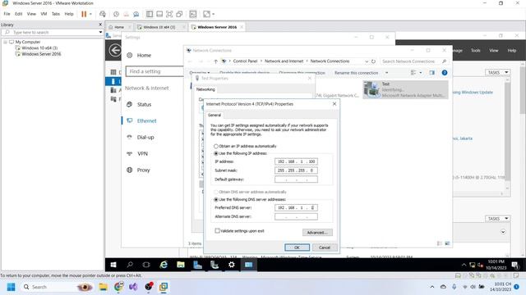The image size is (526, 295).
Task: Switch to the Home tab in VMware
Action: [119, 27]
